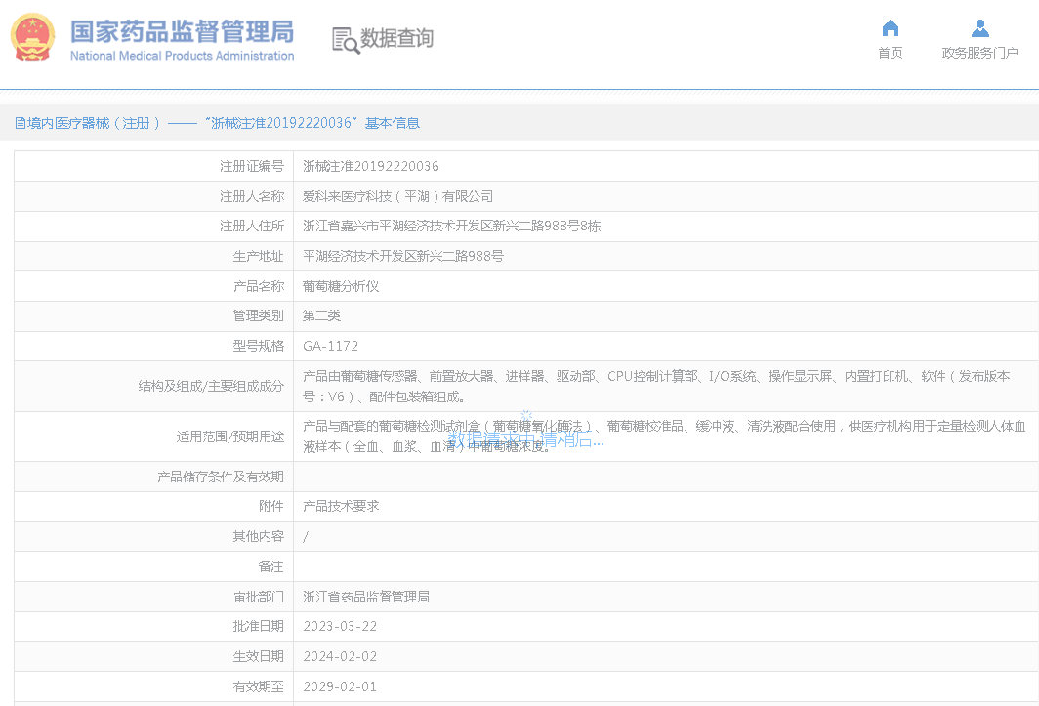Click the National Medical Products Administration subtitle
1039x706 pixels.
point(183,54)
